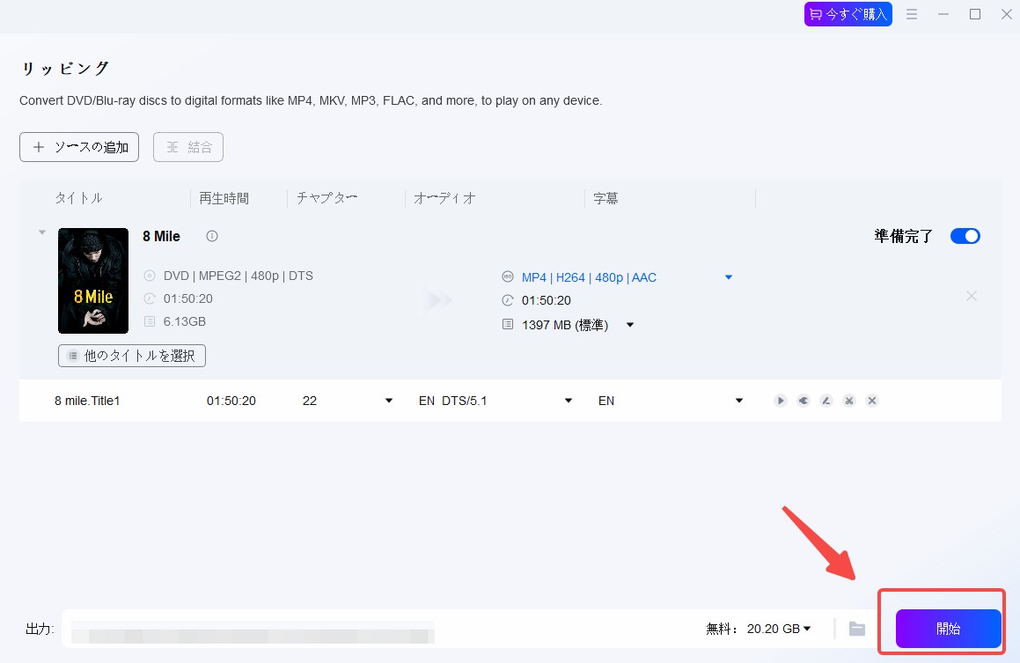Open advanced settings wrench icon for Title1
The image size is (1020, 663).
click(804, 401)
